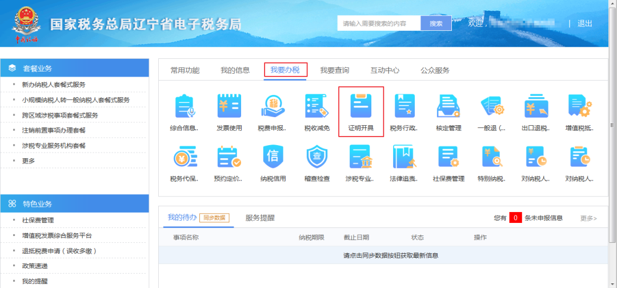This screenshot has height=288, width=617.
Task: Open the 涉税专业 icon
Action: pos(361,157)
